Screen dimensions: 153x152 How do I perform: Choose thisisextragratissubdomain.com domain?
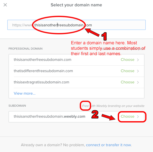point(127,82)
